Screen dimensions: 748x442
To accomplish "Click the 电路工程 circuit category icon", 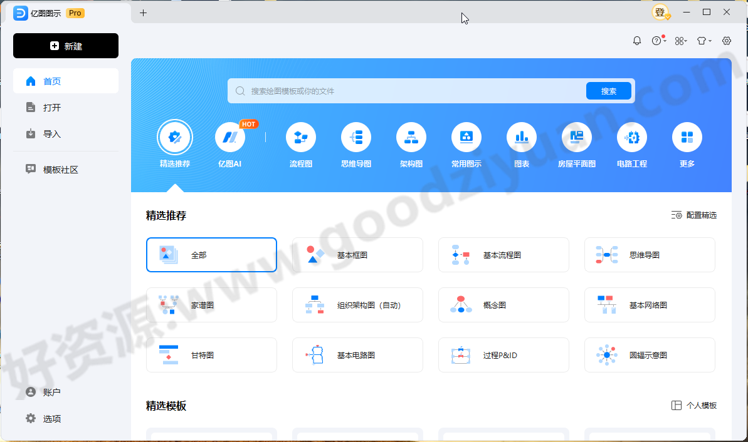I will coord(631,136).
